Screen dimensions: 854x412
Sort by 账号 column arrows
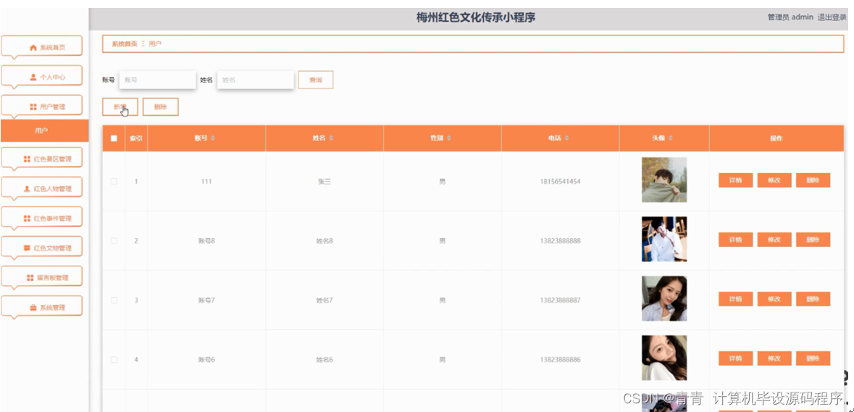tap(213, 138)
